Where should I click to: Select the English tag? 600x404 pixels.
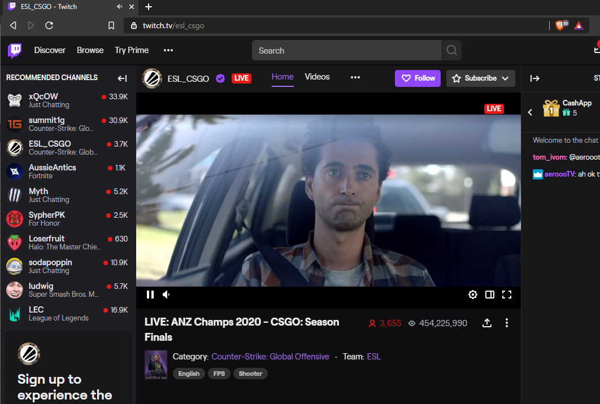(189, 374)
